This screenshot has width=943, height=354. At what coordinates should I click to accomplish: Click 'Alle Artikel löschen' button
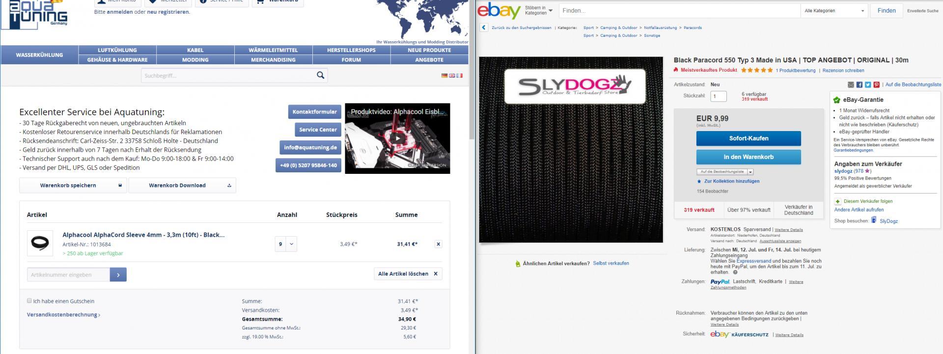click(x=408, y=273)
